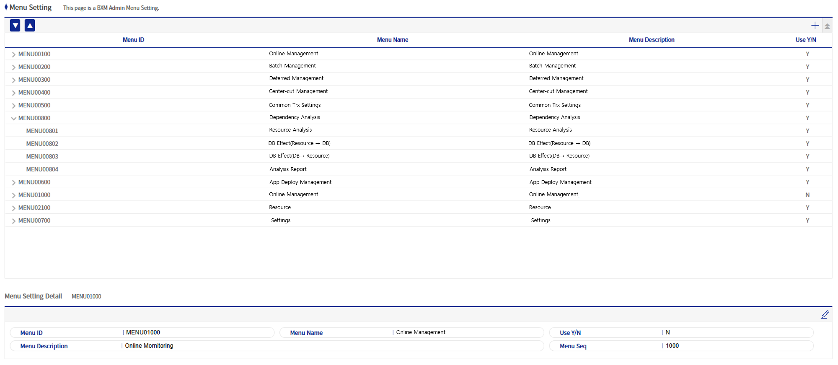This screenshot has height=365, width=838.
Task: Click the collapse panel double-arrow icon
Action: click(827, 26)
